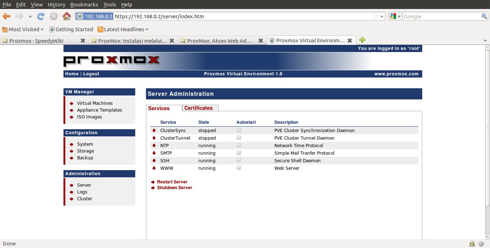Click the Google search input field
The width and height of the screenshot is (490, 248).
(441, 16)
